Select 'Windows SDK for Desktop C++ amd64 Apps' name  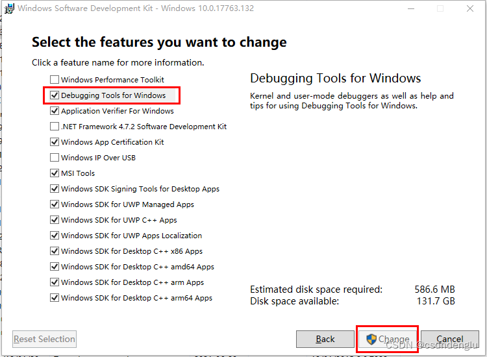pos(138,267)
